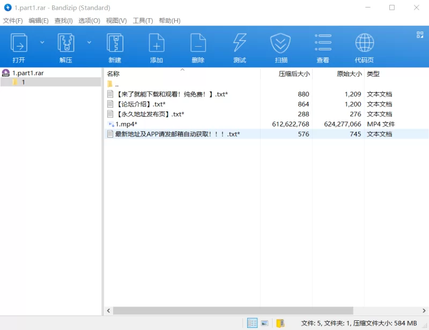Sort by 类型 column header
Image resolution: width=429 pixels, height=330 pixels.
click(x=373, y=74)
